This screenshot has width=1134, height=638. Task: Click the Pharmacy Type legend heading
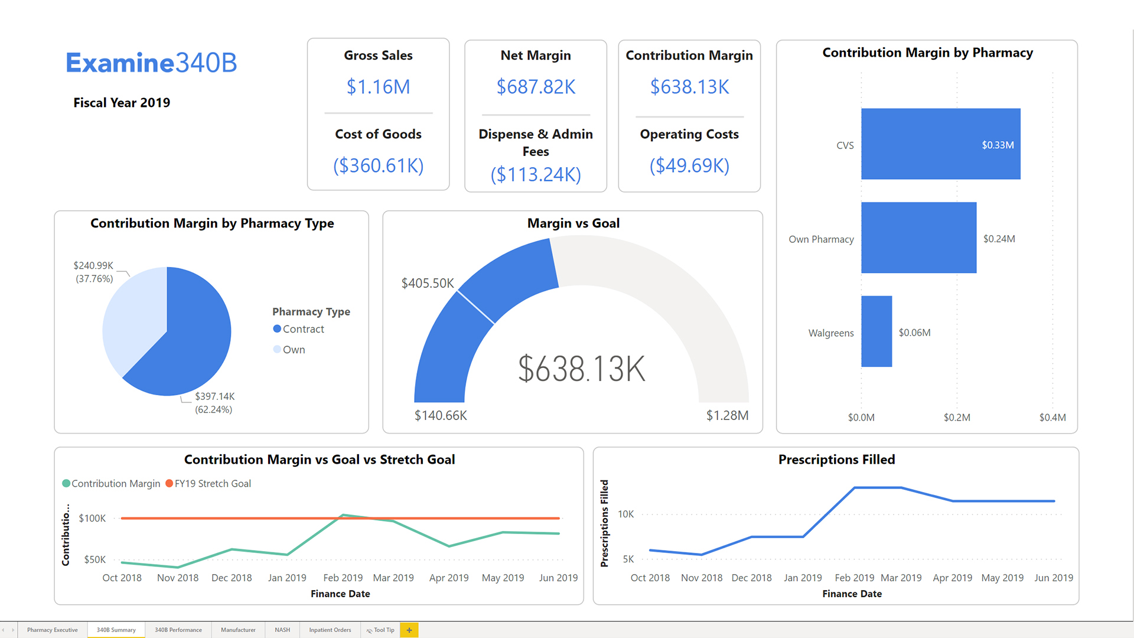[x=311, y=311]
